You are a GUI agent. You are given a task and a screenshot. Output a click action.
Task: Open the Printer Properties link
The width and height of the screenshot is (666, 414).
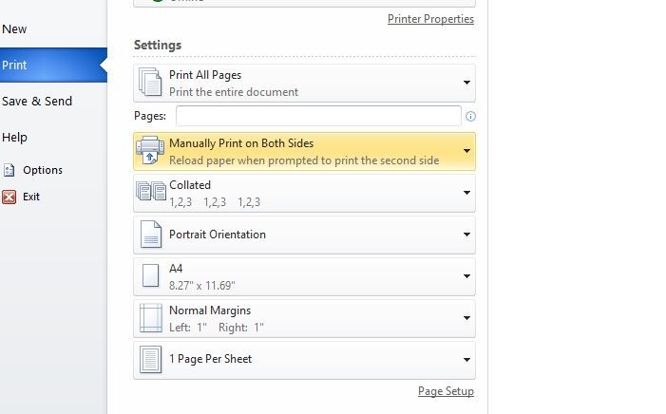click(x=430, y=19)
